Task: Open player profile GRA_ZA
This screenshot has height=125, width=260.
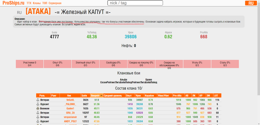Action: coord(71,113)
